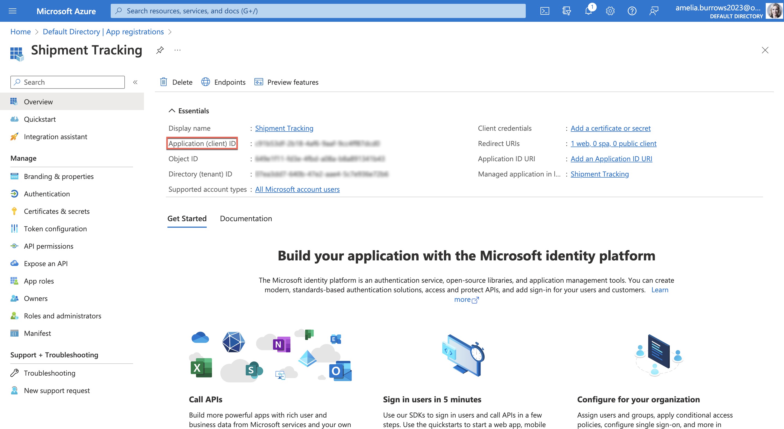
Task: Launch Cloud Shell from top bar
Action: (545, 11)
